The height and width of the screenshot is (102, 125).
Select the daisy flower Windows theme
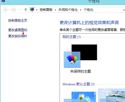tap(80, 97)
